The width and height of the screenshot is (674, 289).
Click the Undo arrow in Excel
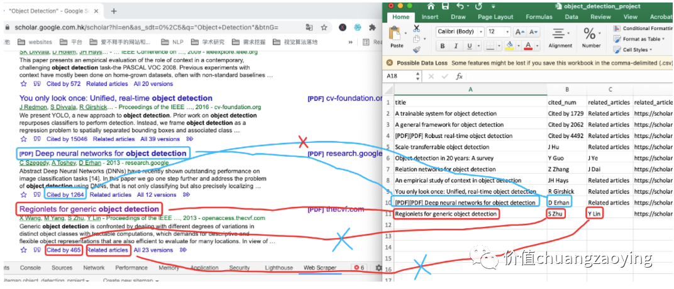coord(460,6)
